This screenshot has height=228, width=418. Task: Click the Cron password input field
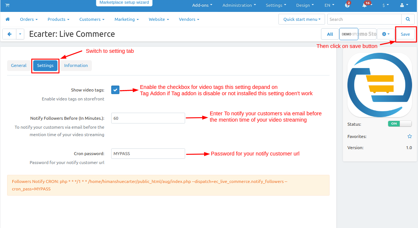tap(148, 154)
